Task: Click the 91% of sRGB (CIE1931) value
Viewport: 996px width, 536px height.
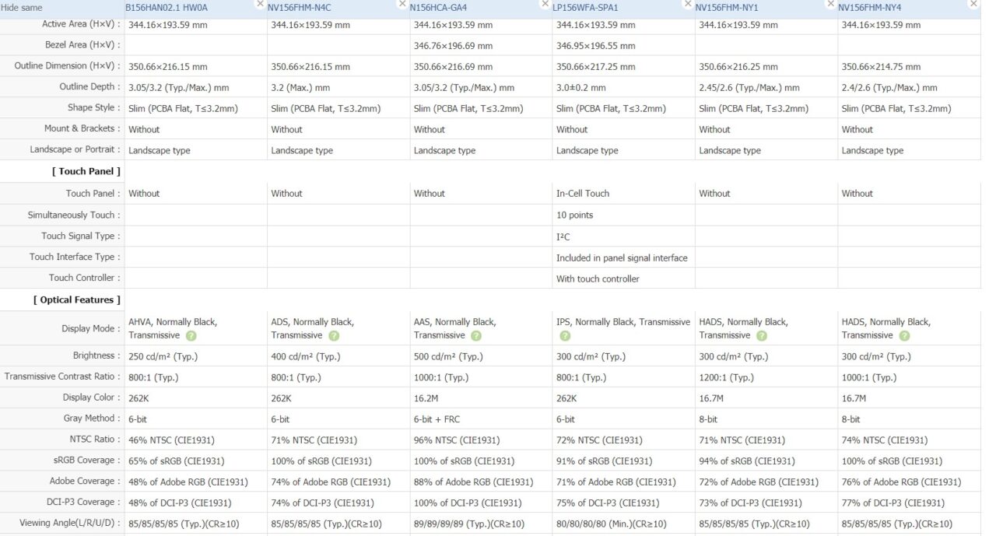Action: point(604,461)
